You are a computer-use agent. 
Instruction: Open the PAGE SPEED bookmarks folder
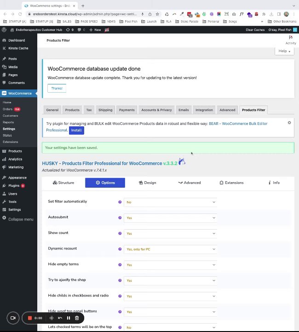86,21
